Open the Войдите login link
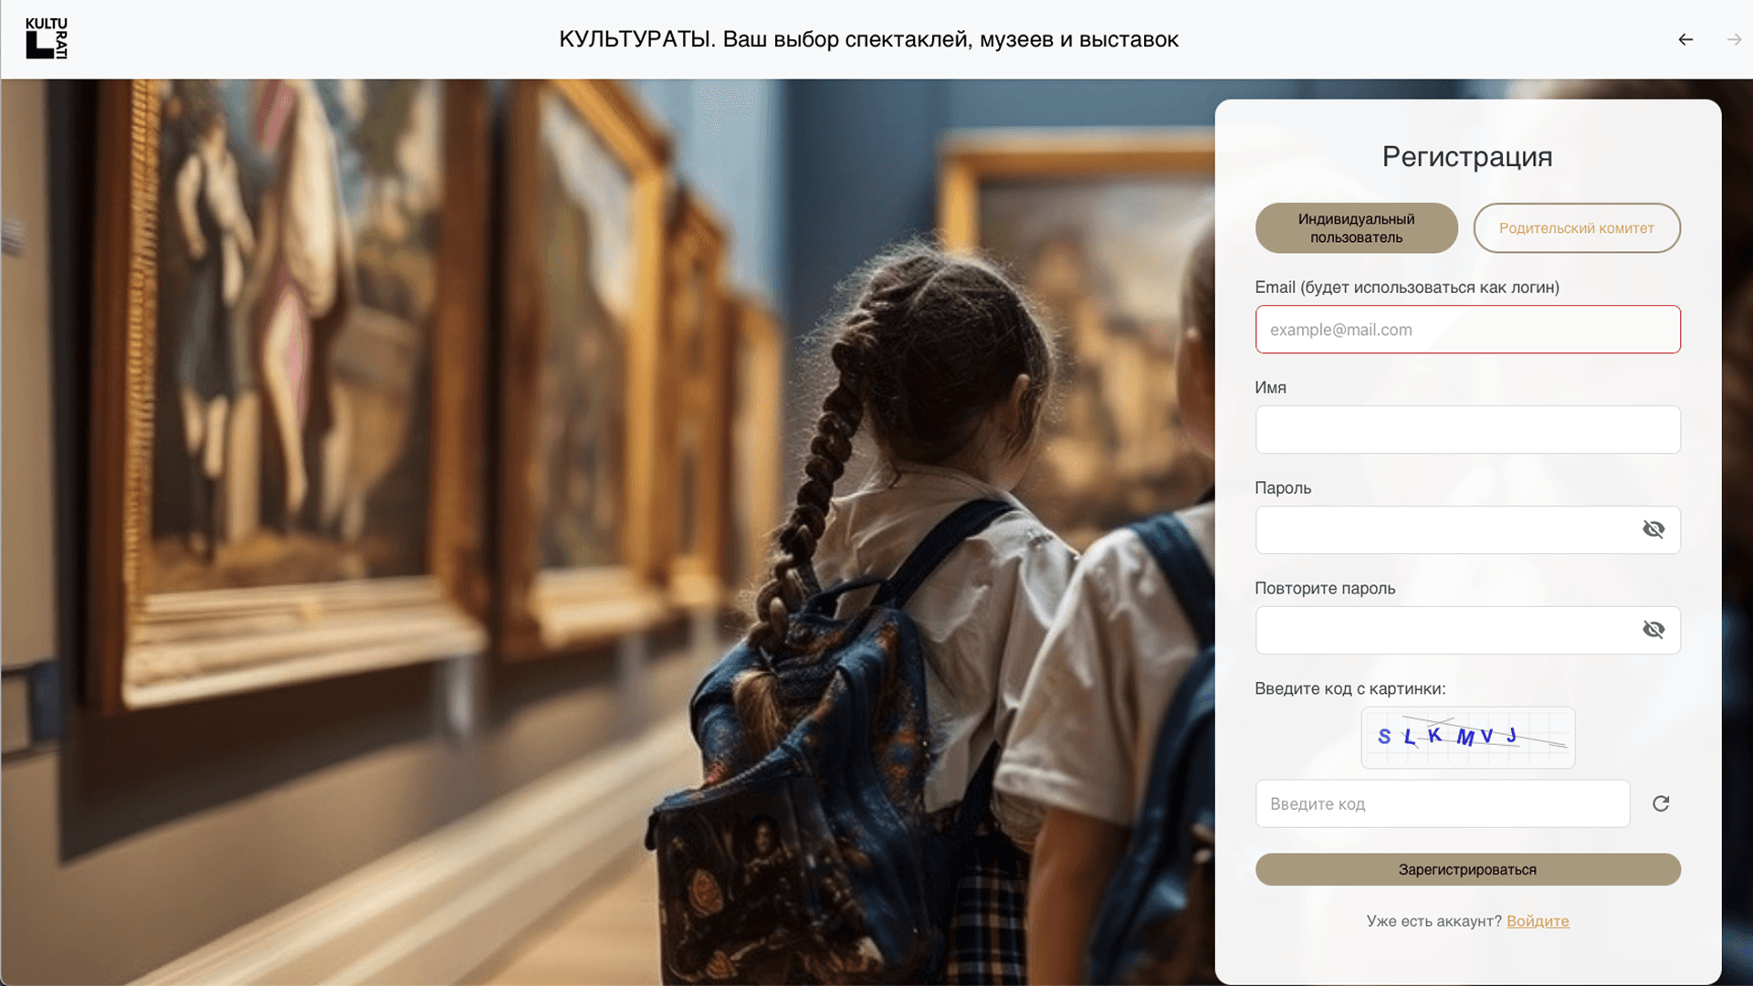The width and height of the screenshot is (1753, 986). click(x=1538, y=921)
